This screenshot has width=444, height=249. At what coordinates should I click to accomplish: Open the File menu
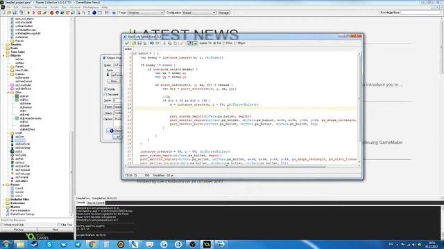pos(8,8)
